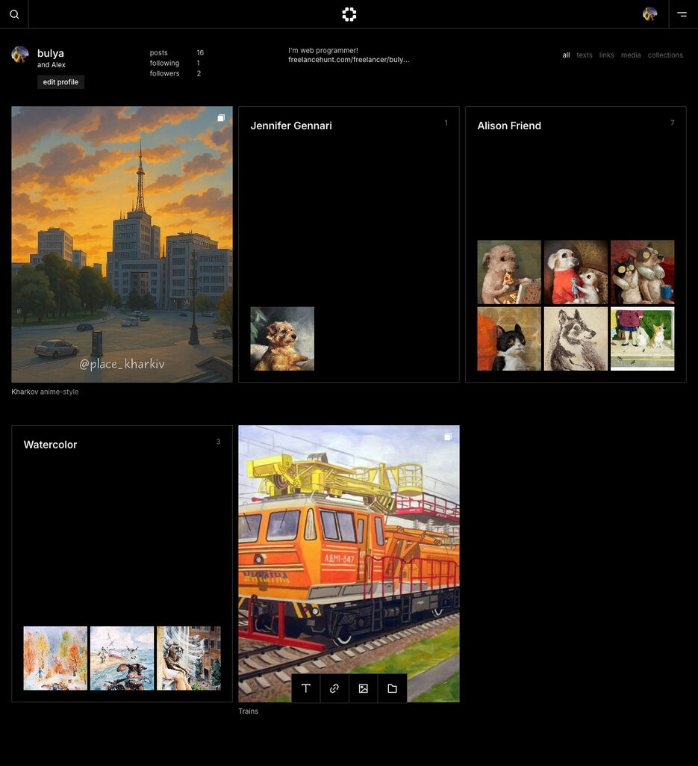Image resolution: width=698 pixels, height=766 pixels.
Task: Open the Kharkov anime-style image post
Action: point(122,244)
